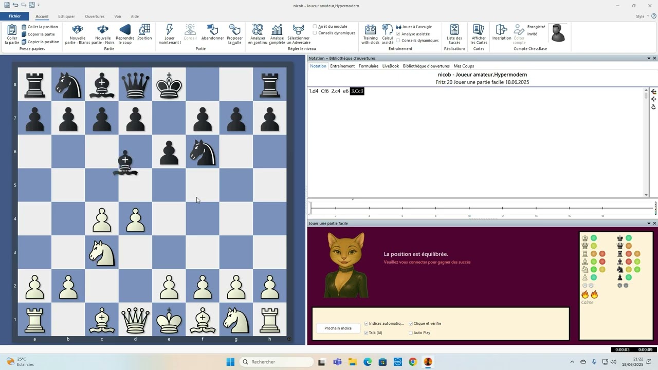Image resolution: width=658 pixels, height=370 pixels.
Task: Open the Fichier menu
Action: coord(15,16)
